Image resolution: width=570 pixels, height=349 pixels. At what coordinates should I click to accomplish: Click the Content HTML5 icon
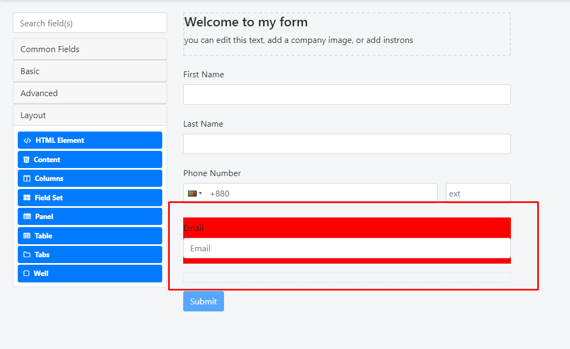(26, 159)
